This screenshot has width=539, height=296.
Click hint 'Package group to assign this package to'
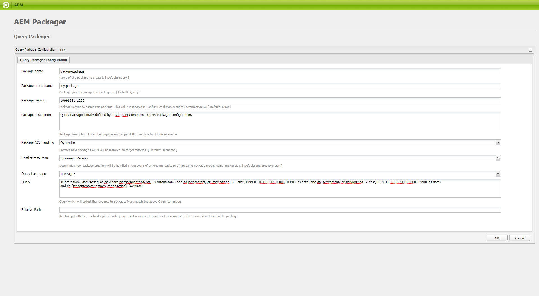click(x=100, y=92)
